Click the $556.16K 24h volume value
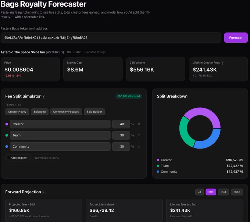Screen dimensions: 250x222 click(x=142, y=69)
